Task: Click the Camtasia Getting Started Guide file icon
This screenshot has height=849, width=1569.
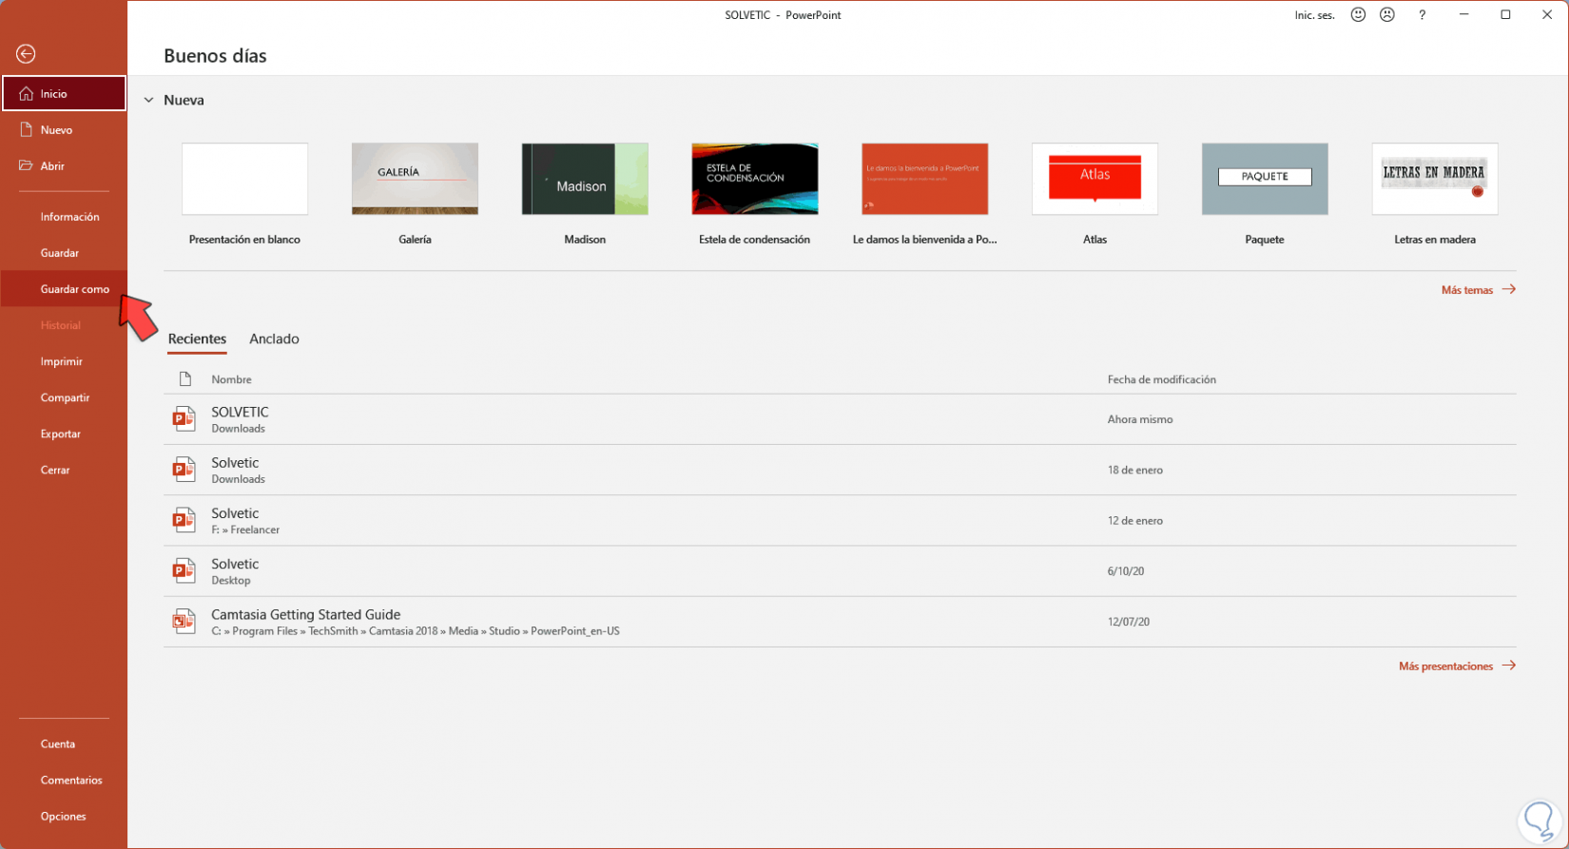Action: click(184, 622)
